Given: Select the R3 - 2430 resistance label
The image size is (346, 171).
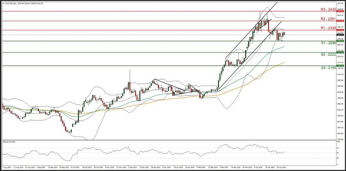Looking at the screenshot, I should pyautogui.click(x=328, y=9).
